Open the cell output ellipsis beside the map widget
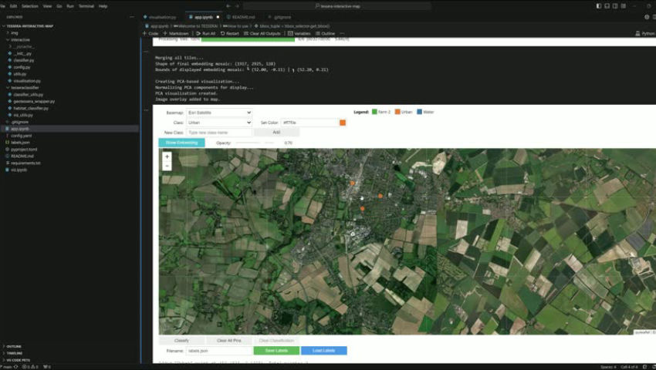The width and height of the screenshot is (656, 370). (x=146, y=110)
